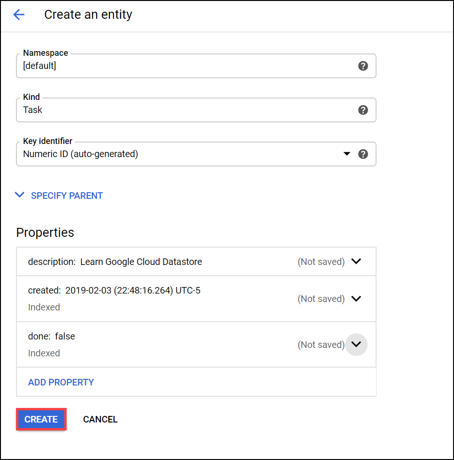
Task: Open help icon for Key identifier field
Action: point(363,154)
